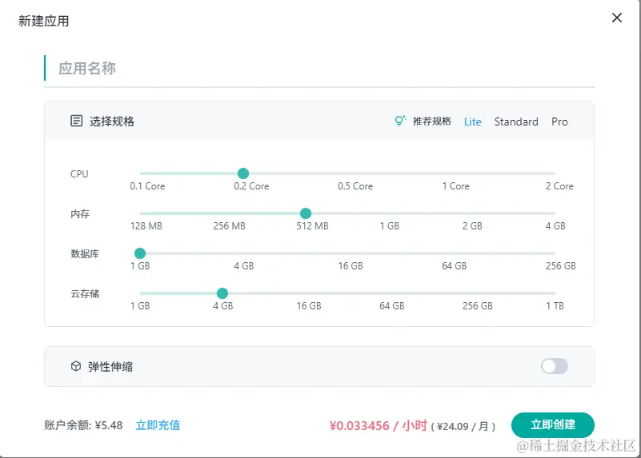
Task: Click the 云存储 slider handle
Action: [222, 293]
